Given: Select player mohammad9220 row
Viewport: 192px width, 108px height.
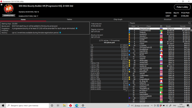Looking at the screenshot, I should (x=160, y=96).
